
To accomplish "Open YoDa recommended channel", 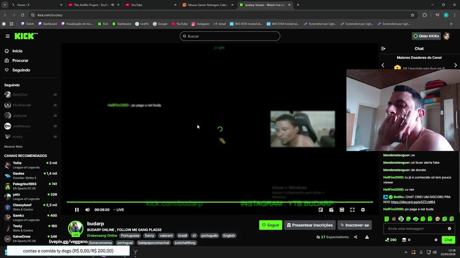I will tap(30, 165).
